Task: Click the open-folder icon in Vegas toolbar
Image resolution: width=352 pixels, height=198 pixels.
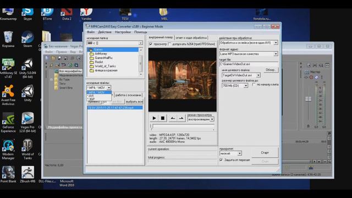Action: [x=53, y=58]
